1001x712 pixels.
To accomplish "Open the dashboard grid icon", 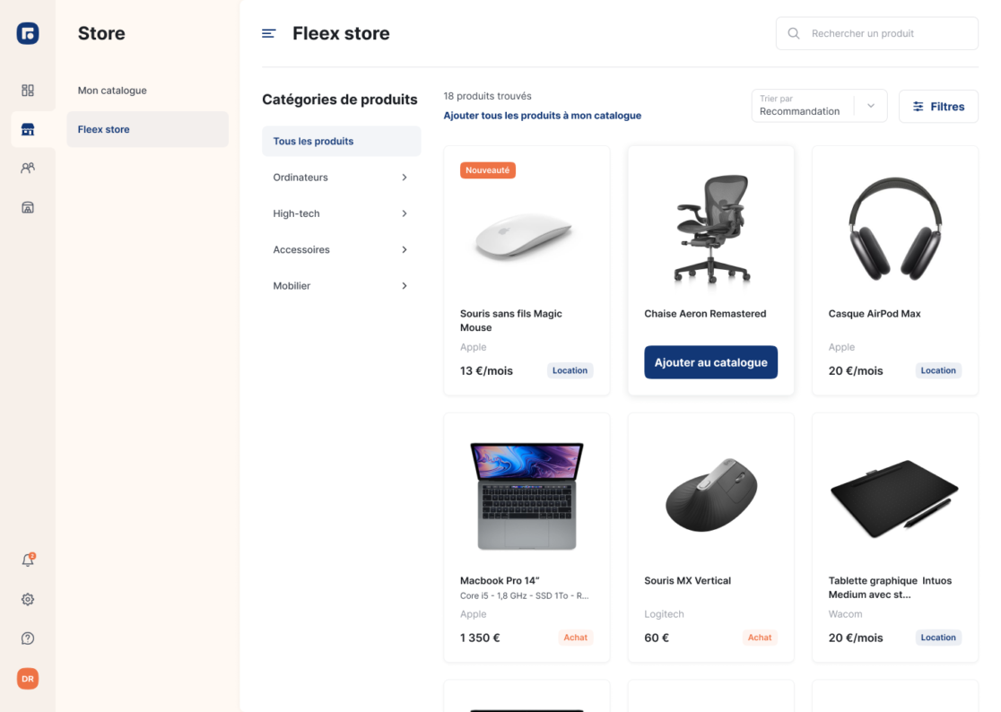I will coord(28,91).
